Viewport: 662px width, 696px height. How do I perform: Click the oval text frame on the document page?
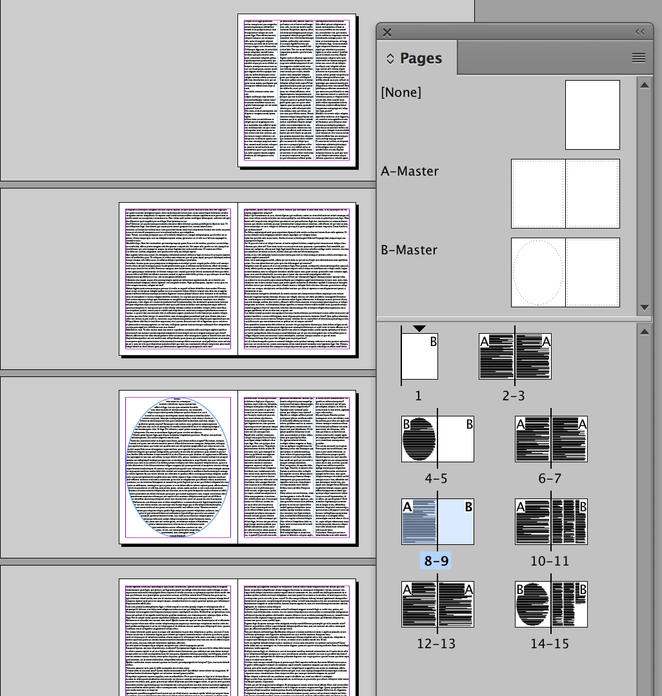coord(178,467)
